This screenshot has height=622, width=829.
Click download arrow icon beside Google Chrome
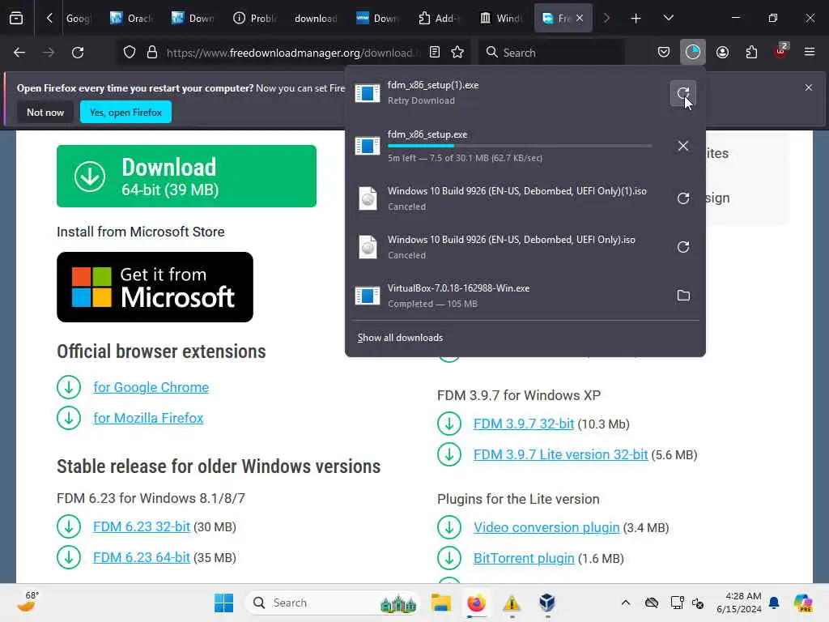69,387
